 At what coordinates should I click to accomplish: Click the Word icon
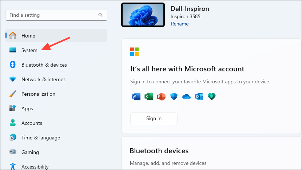tap(135, 96)
